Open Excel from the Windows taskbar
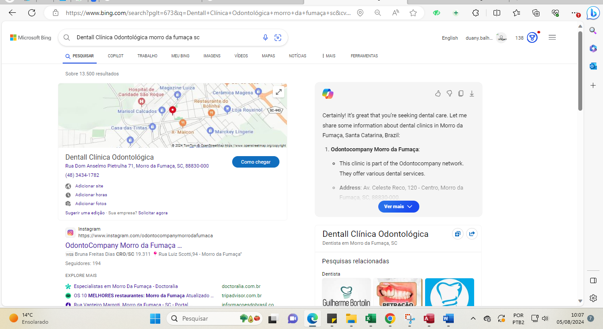 point(370,318)
